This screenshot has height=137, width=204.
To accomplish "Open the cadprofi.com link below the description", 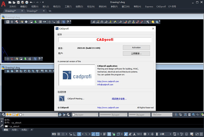I will pos(108,82).
